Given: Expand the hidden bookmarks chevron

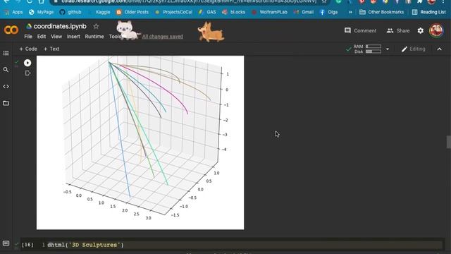Looking at the screenshot, I should 350,12.
